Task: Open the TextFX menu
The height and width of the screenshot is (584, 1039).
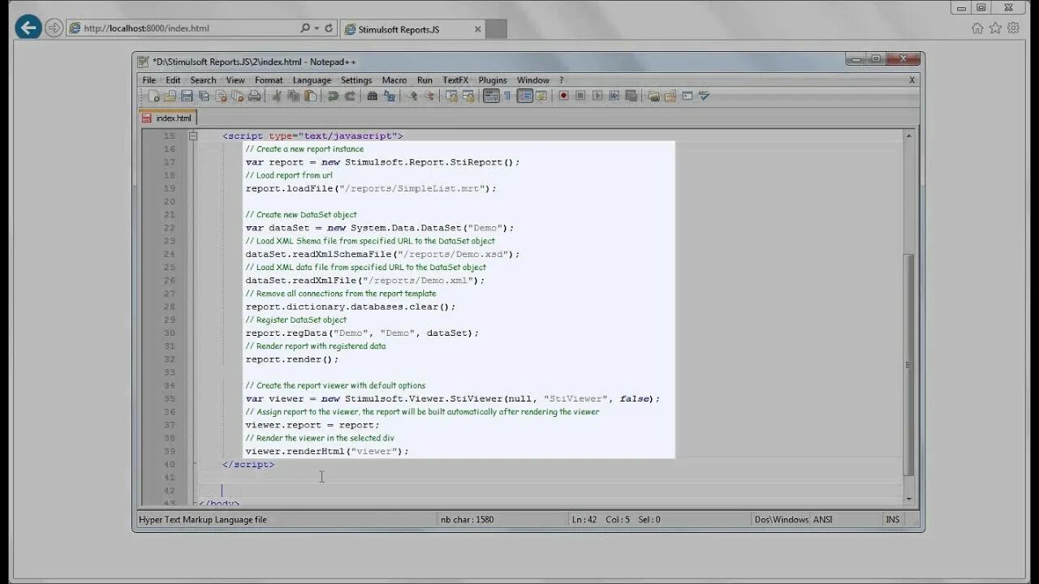Action: [x=455, y=80]
